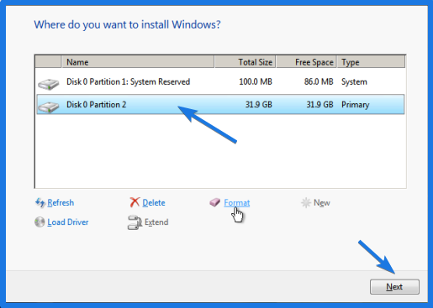433x308 pixels.
Task: Click the Load Driver disc icon
Action: pyautogui.click(x=40, y=222)
